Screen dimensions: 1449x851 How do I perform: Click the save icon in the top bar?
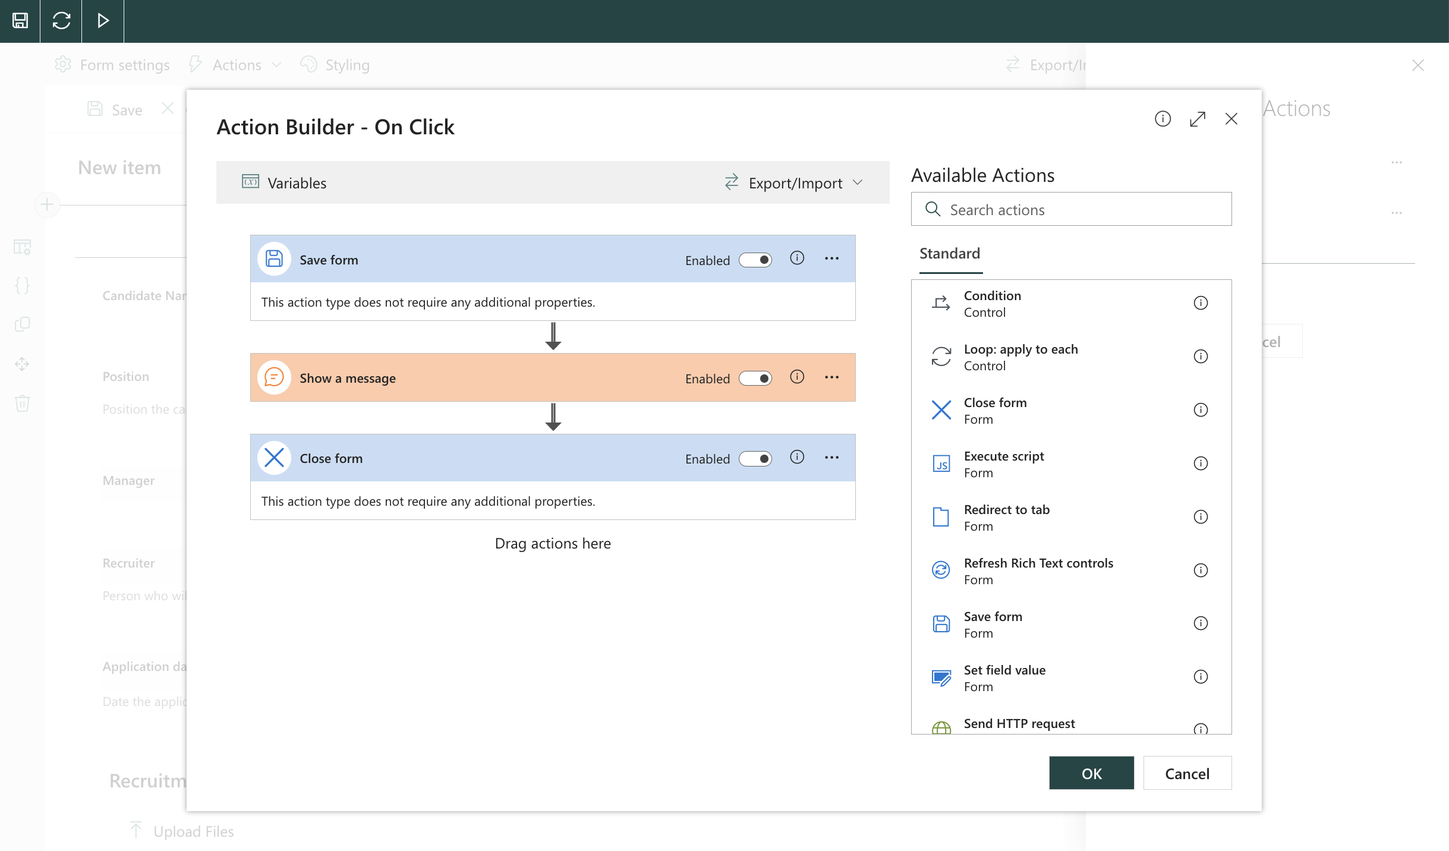click(x=20, y=21)
